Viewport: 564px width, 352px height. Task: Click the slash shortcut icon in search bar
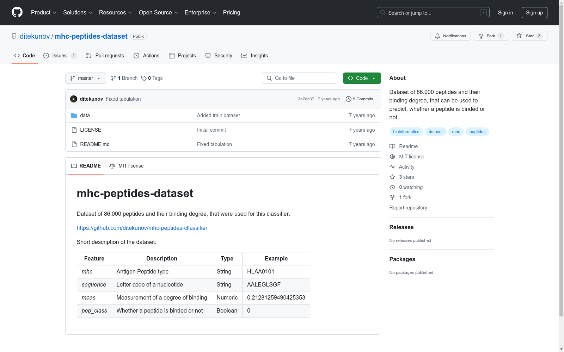[483, 13]
